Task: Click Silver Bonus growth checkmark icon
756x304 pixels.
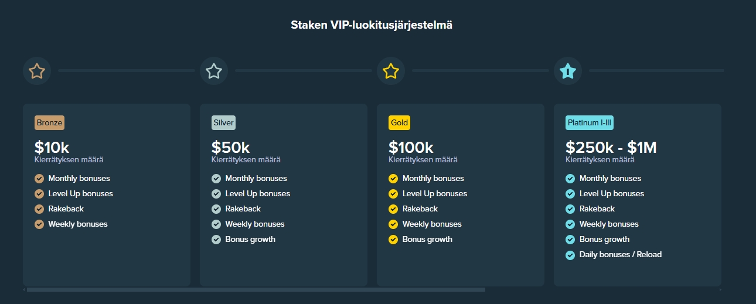Action: click(216, 240)
